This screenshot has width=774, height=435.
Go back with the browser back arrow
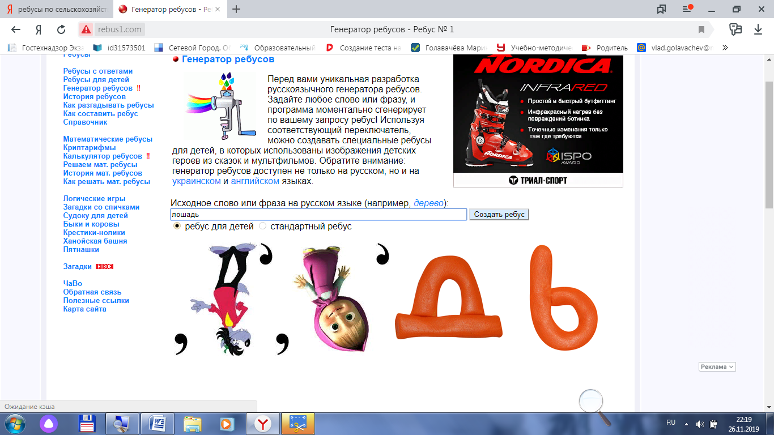[16, 29]
